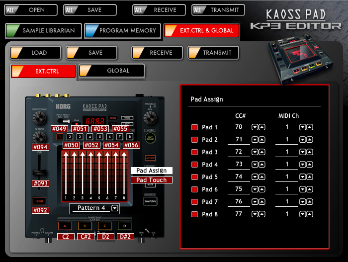Viewport: 348px width, 262px height.
Task: Increase Pad 3 CC# with up arrow
Action: click(262, 152)
